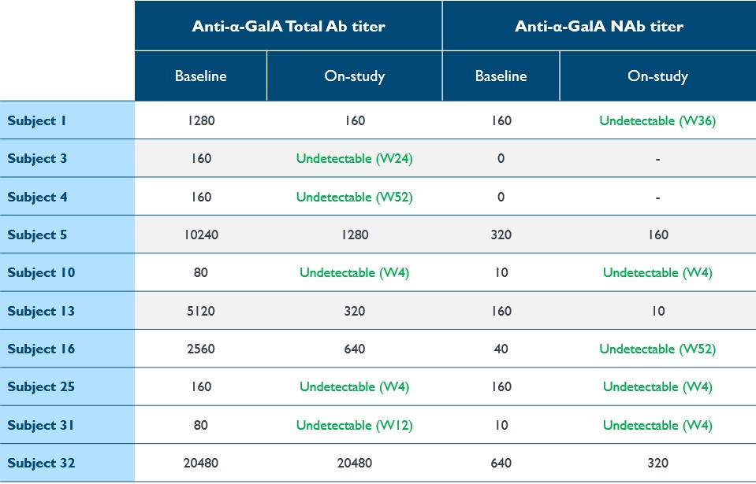Select the Subject 1 row label
The height and width of the screenshot is (484, 756).
pyautogui.click(x=37, y=120)
